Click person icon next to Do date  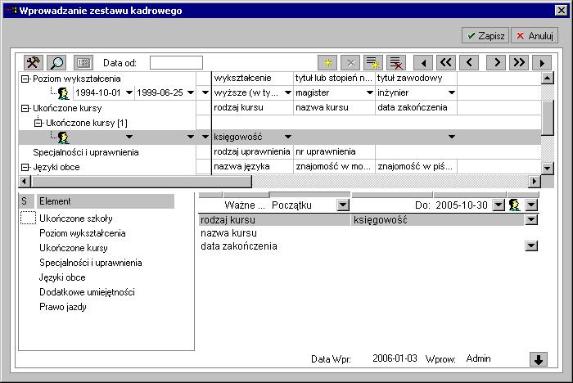pyautogui.click(x=514, y=205)
